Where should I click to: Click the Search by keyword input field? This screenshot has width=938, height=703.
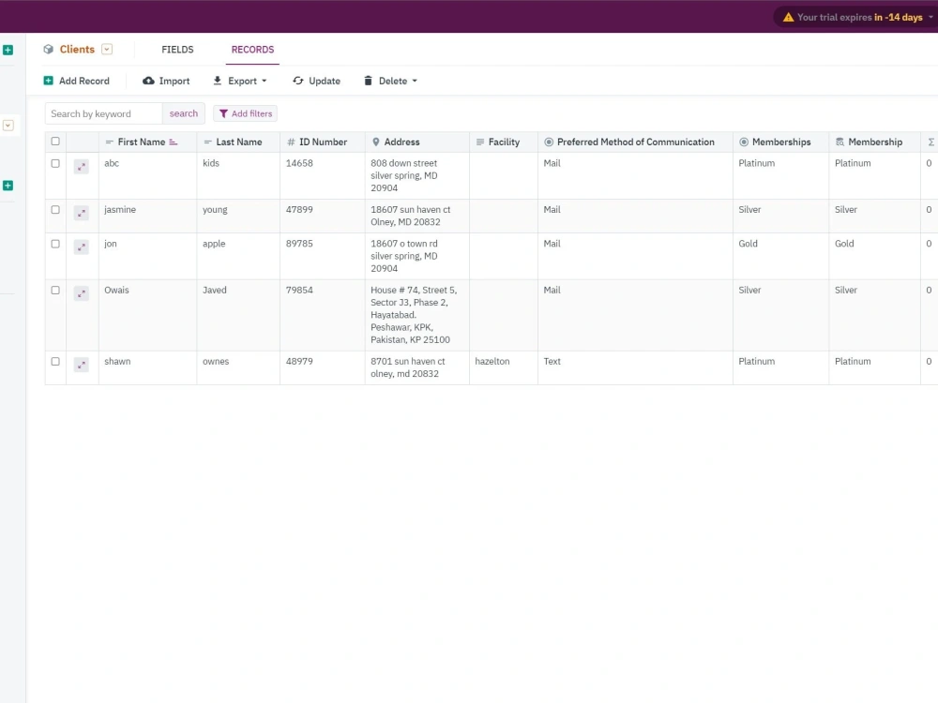[103, 112]
